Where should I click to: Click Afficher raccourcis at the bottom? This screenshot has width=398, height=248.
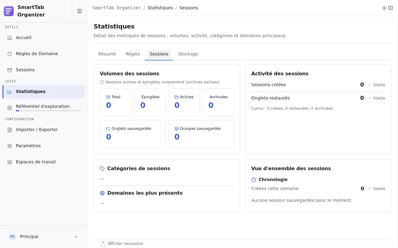coord(125,244)
